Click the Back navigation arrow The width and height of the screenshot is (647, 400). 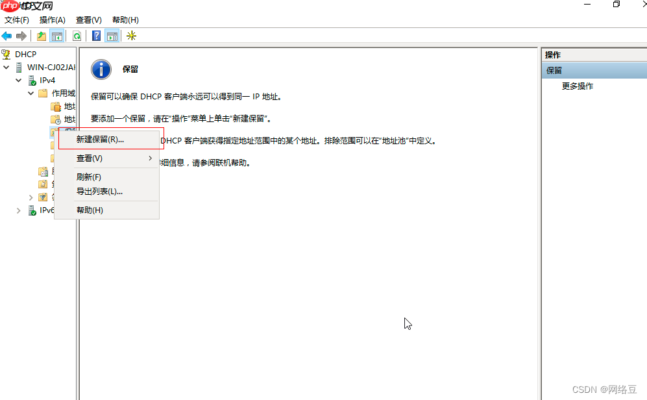tap(6, 36)
